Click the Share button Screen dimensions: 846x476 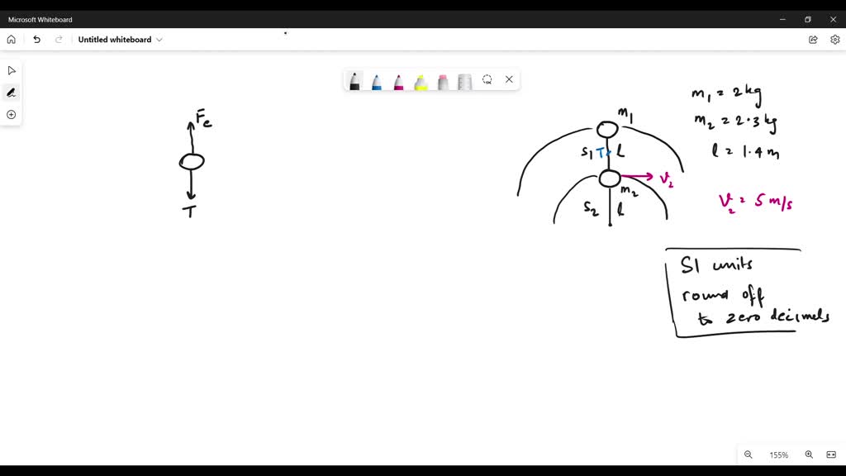(813, 39)
